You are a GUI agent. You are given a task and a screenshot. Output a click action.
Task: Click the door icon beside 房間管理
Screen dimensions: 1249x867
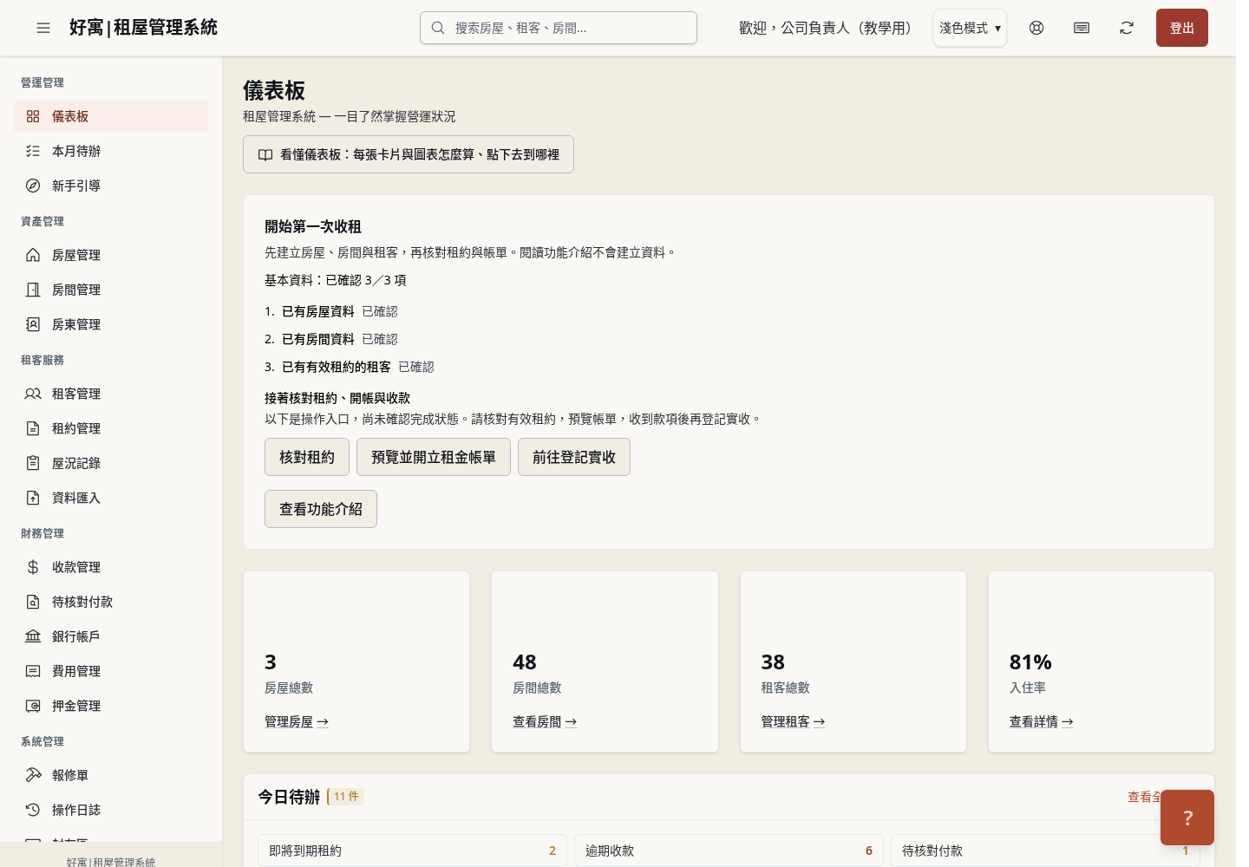click(33, 290)
